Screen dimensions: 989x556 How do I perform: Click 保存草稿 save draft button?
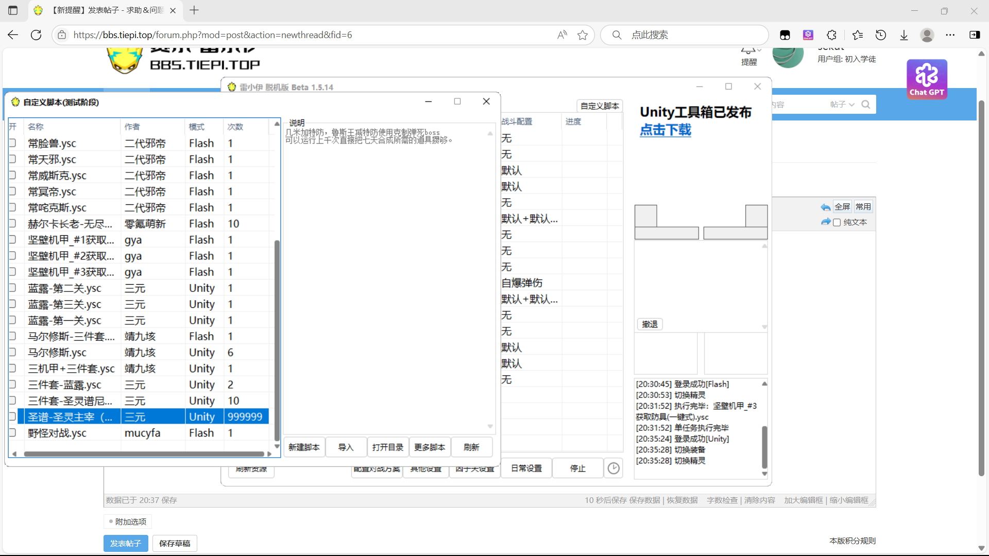(x=175, y=543)
